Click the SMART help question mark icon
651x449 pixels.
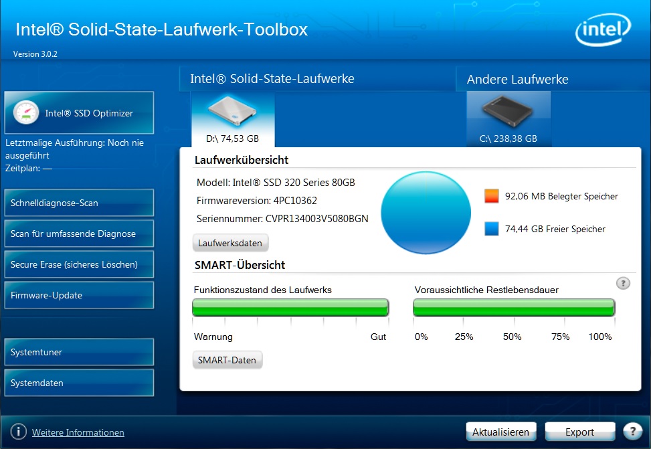pos(623,283)
